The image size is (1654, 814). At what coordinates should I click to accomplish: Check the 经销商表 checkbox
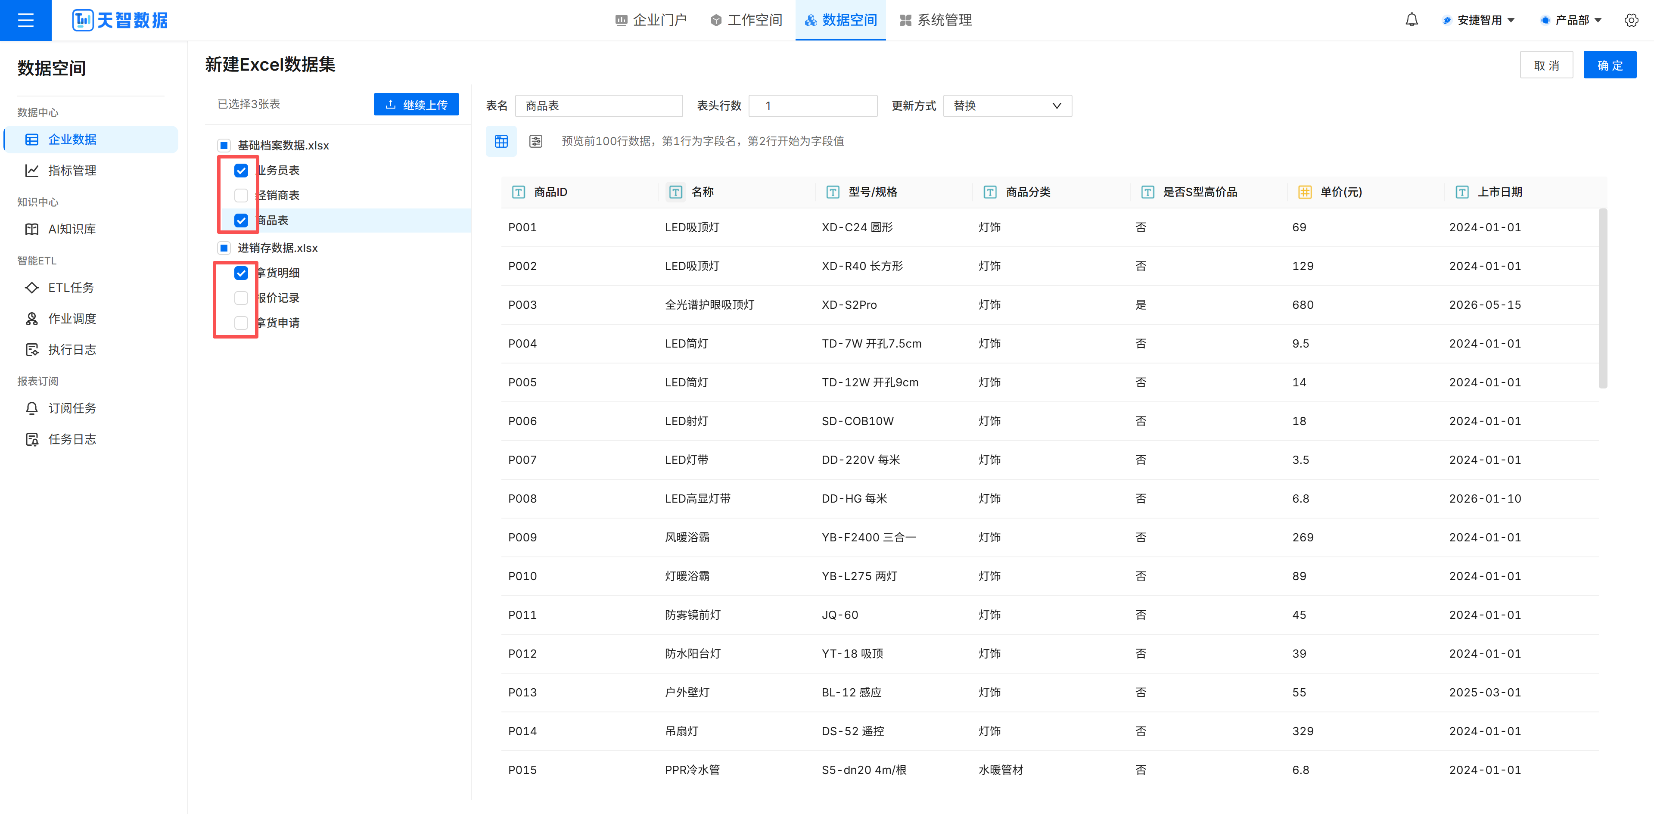[241, 195]
